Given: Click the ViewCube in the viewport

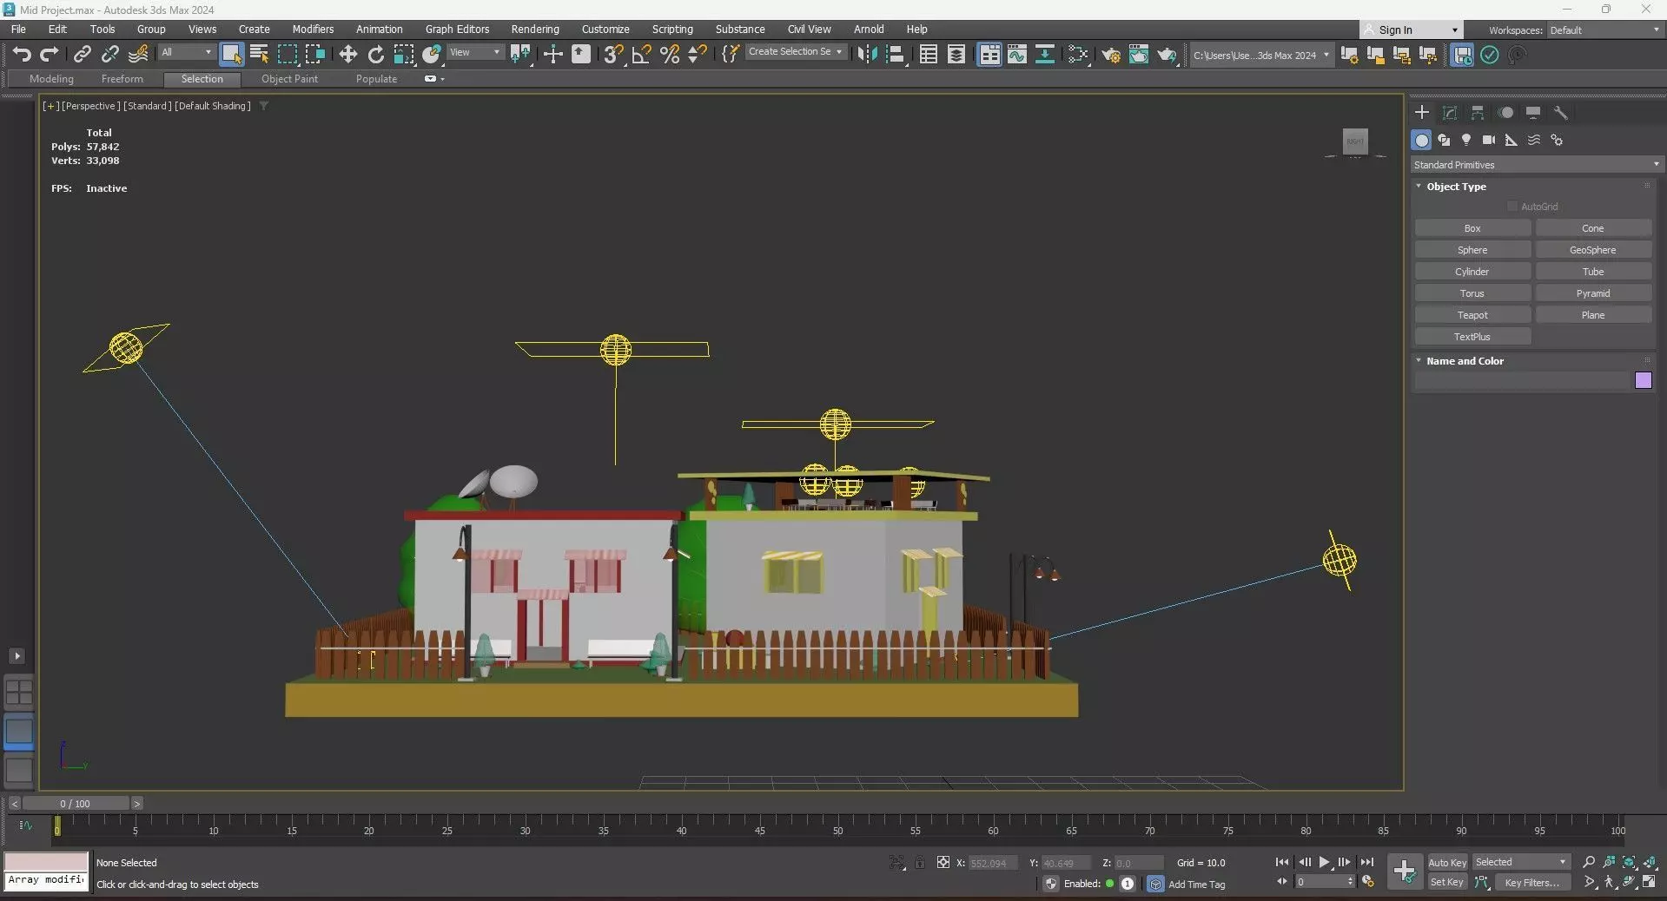Looking at the screenshot, I should [x=1355, y=141].
